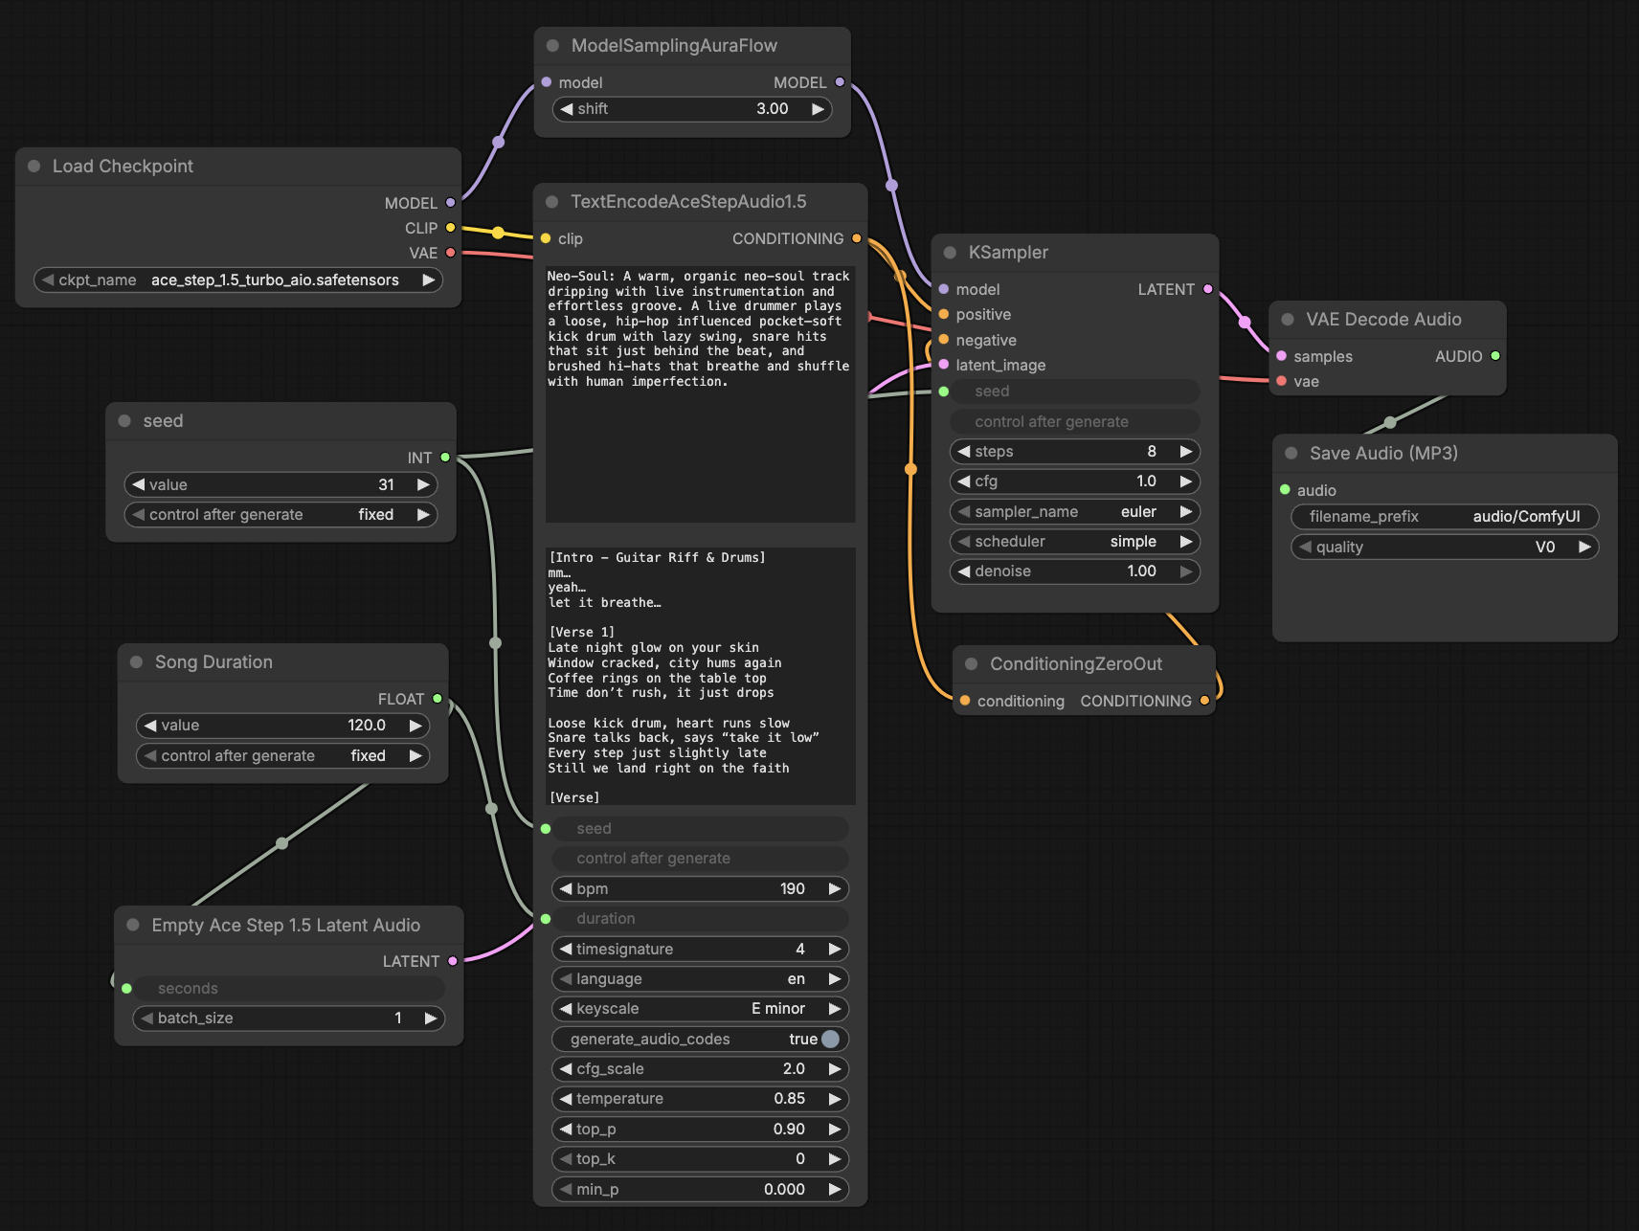The width and height of the screenshot is (1639, 1231).
Task: Decrease bpm using the left arrow
Action: tap(564, 888)
